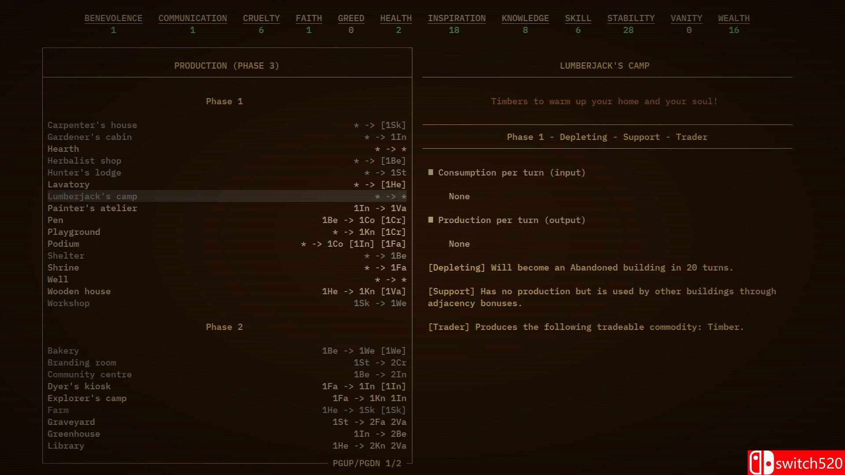This screenshot has height=475, width=845.
Task: Open the Painter's atelier entry
Action: 92,208
